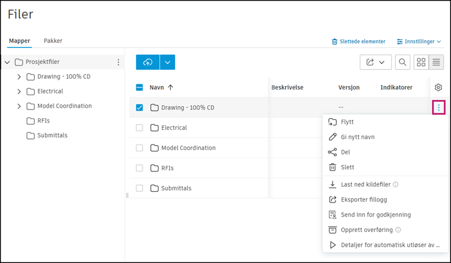Screen dimensions: 451x263
Task: Expand the Electrical folder in tree
Action: pyautogui.click(x=19, y=91)
